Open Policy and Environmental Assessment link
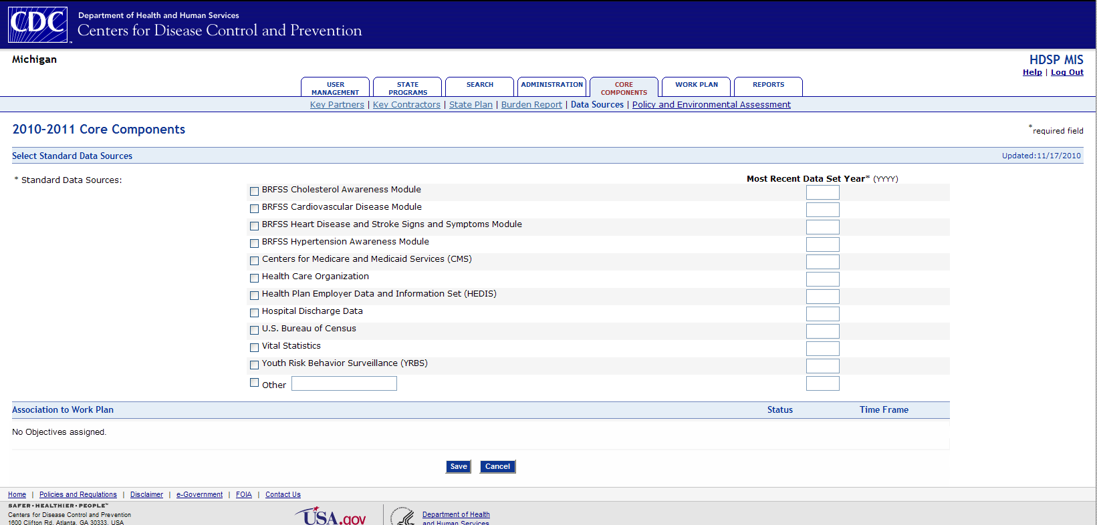Screen dimensions: 1097x525 tap(711, 105)
